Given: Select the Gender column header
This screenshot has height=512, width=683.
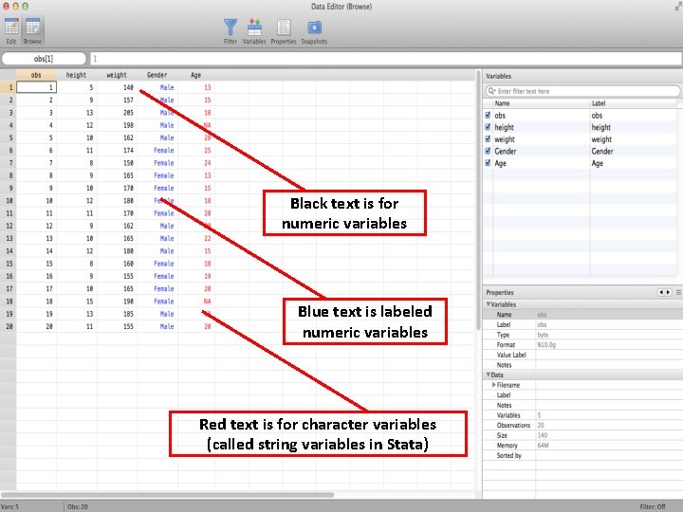Looking at the screenshot, I should click(x=157, y=75).
